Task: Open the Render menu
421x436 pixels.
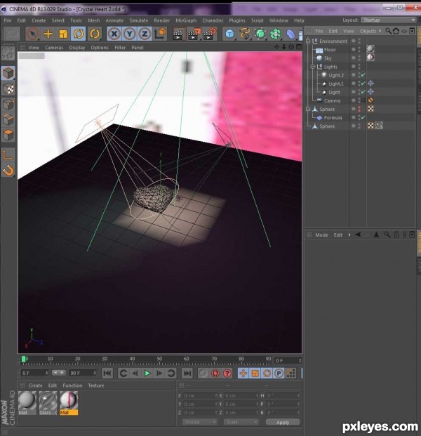Action: [161, 20]
